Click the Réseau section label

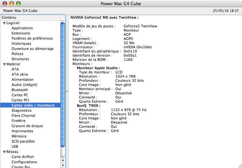pos(13,152)
